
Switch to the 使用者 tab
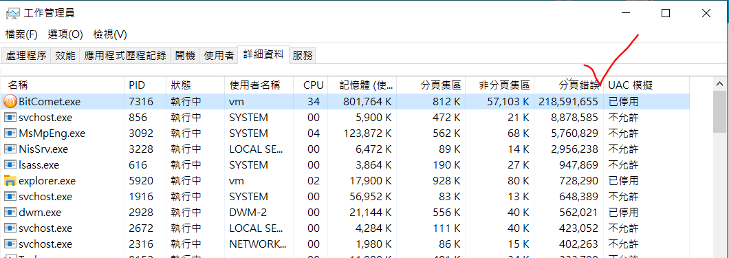pos(219,56)
